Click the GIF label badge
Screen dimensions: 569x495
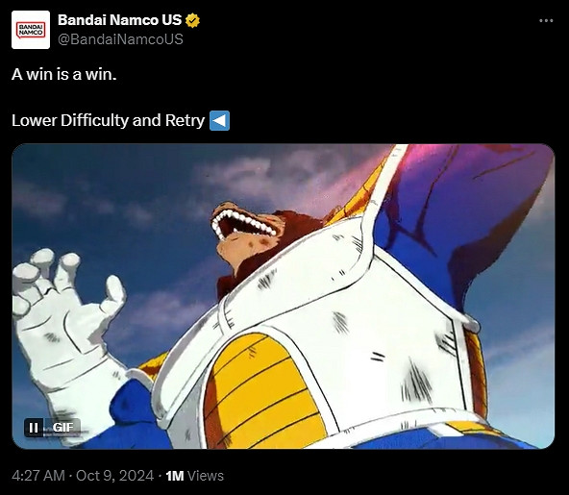[62, 428]
